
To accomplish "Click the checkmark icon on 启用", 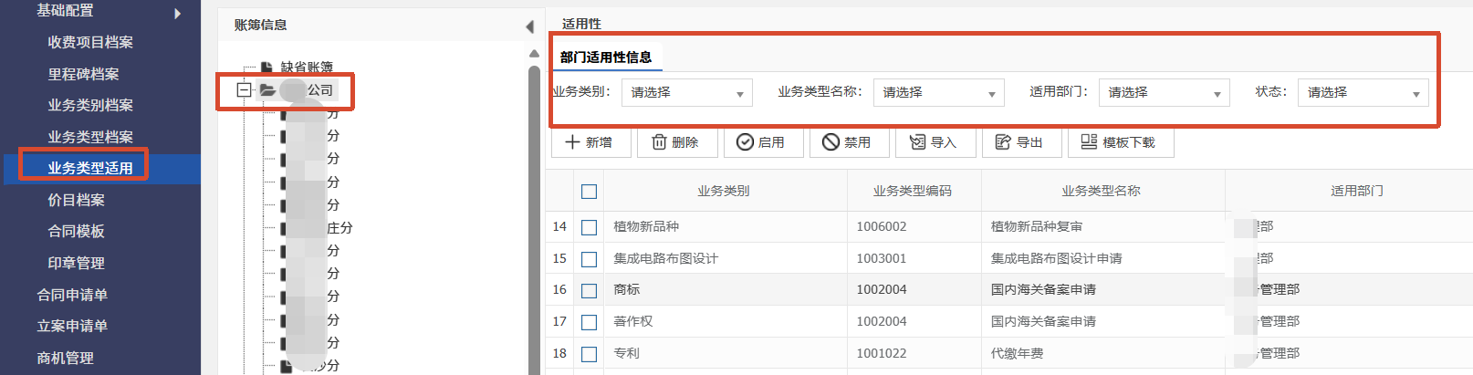I will click(x=745, y=141).
